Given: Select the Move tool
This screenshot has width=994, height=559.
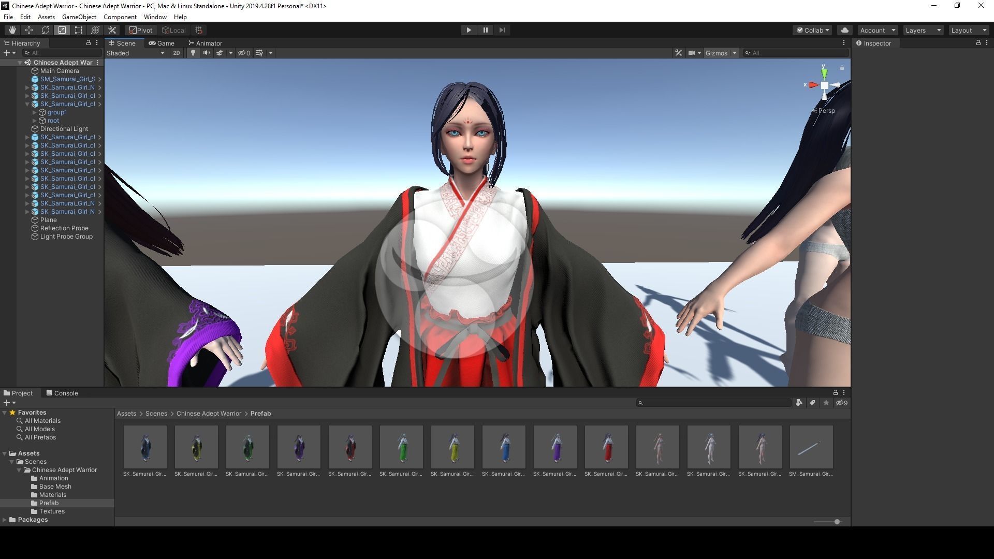Looking at the screenshot, I should (x=29, y=30).
